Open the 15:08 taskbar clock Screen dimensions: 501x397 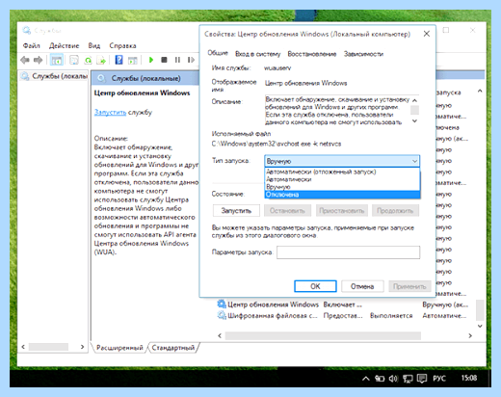pos(469,378)
